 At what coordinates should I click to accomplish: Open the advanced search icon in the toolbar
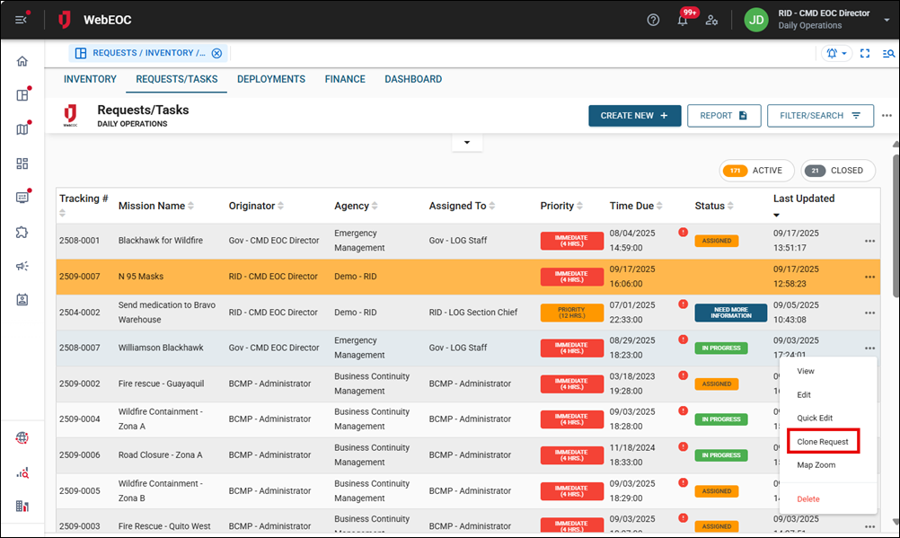(888, 53)
